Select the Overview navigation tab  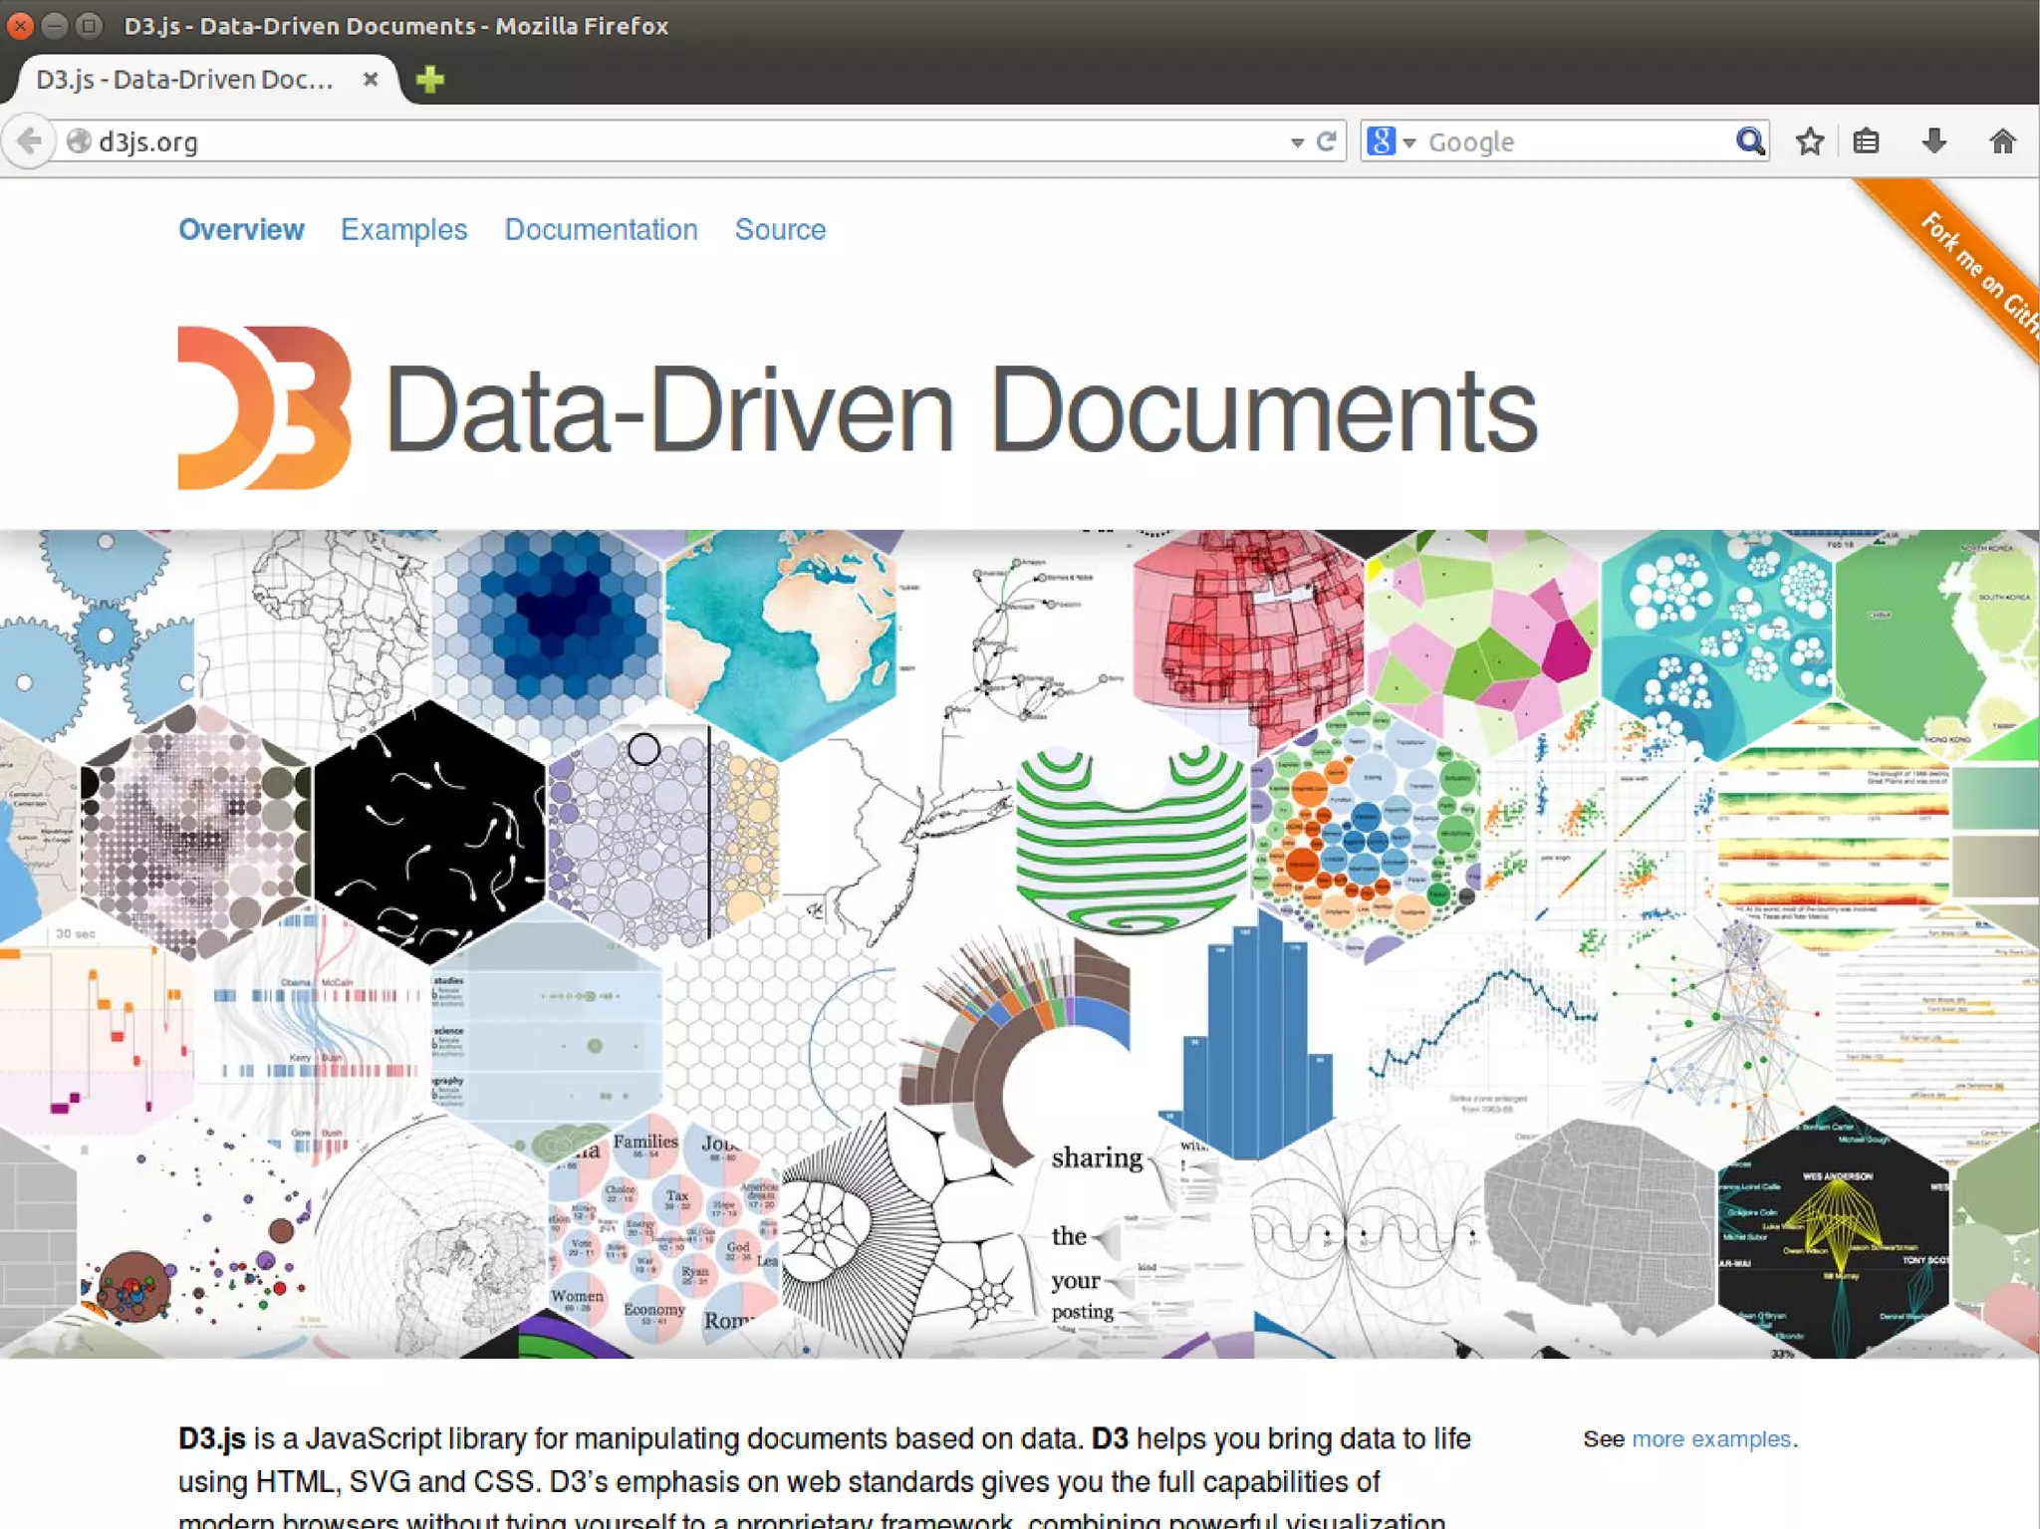pyautogui.click(x=241, y=229)
